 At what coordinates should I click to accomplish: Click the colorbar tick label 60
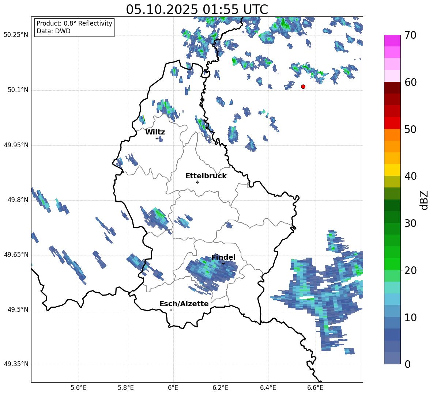tap(411, 82)
